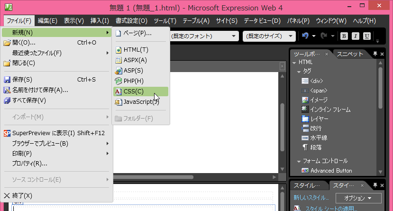Image resolution: width=393 pixels, height=211 pixels.
Task: Open the undo history dropdown arrow
Action: coord(313,36)
